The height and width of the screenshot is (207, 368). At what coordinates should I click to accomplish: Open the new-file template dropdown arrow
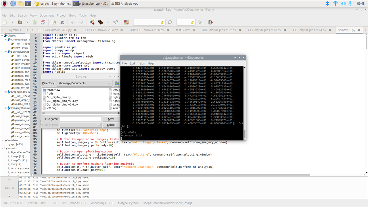(12, 22)
